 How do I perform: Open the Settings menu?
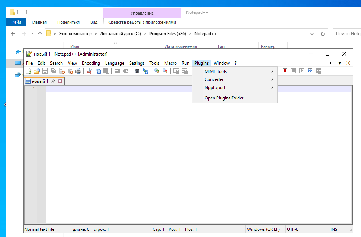point(137,63)
